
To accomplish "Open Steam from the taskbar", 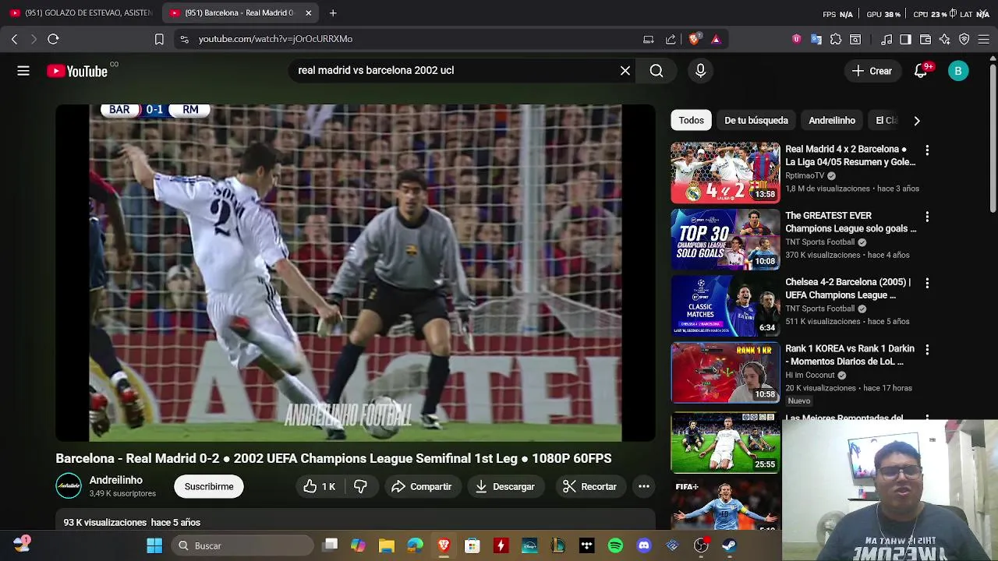I will coord(730,545).
